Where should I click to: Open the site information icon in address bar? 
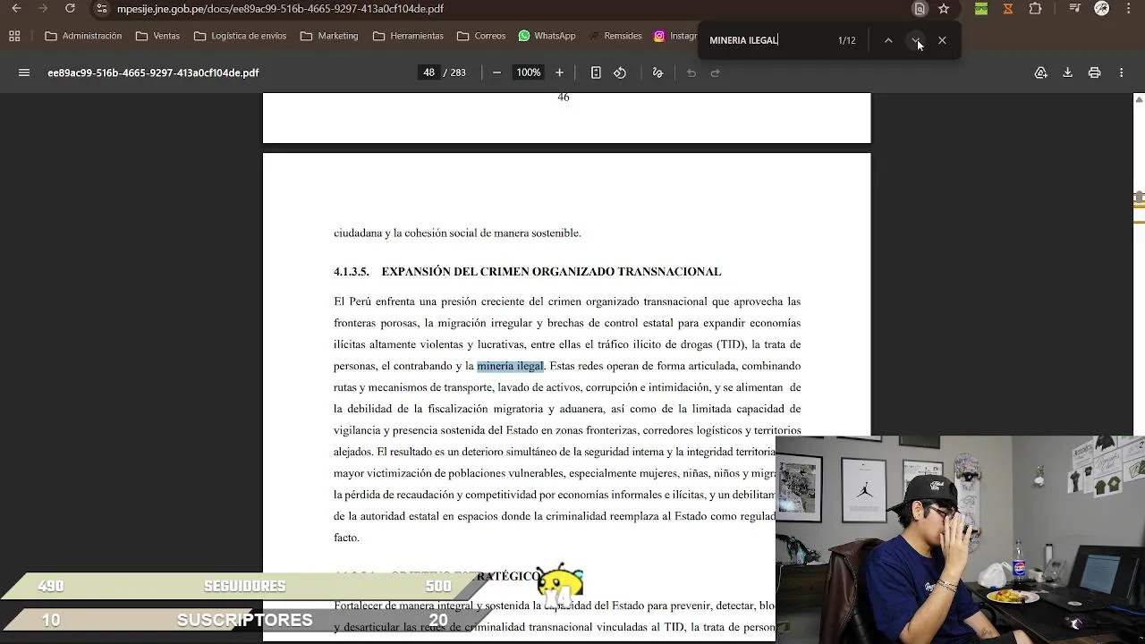(102, 9)
